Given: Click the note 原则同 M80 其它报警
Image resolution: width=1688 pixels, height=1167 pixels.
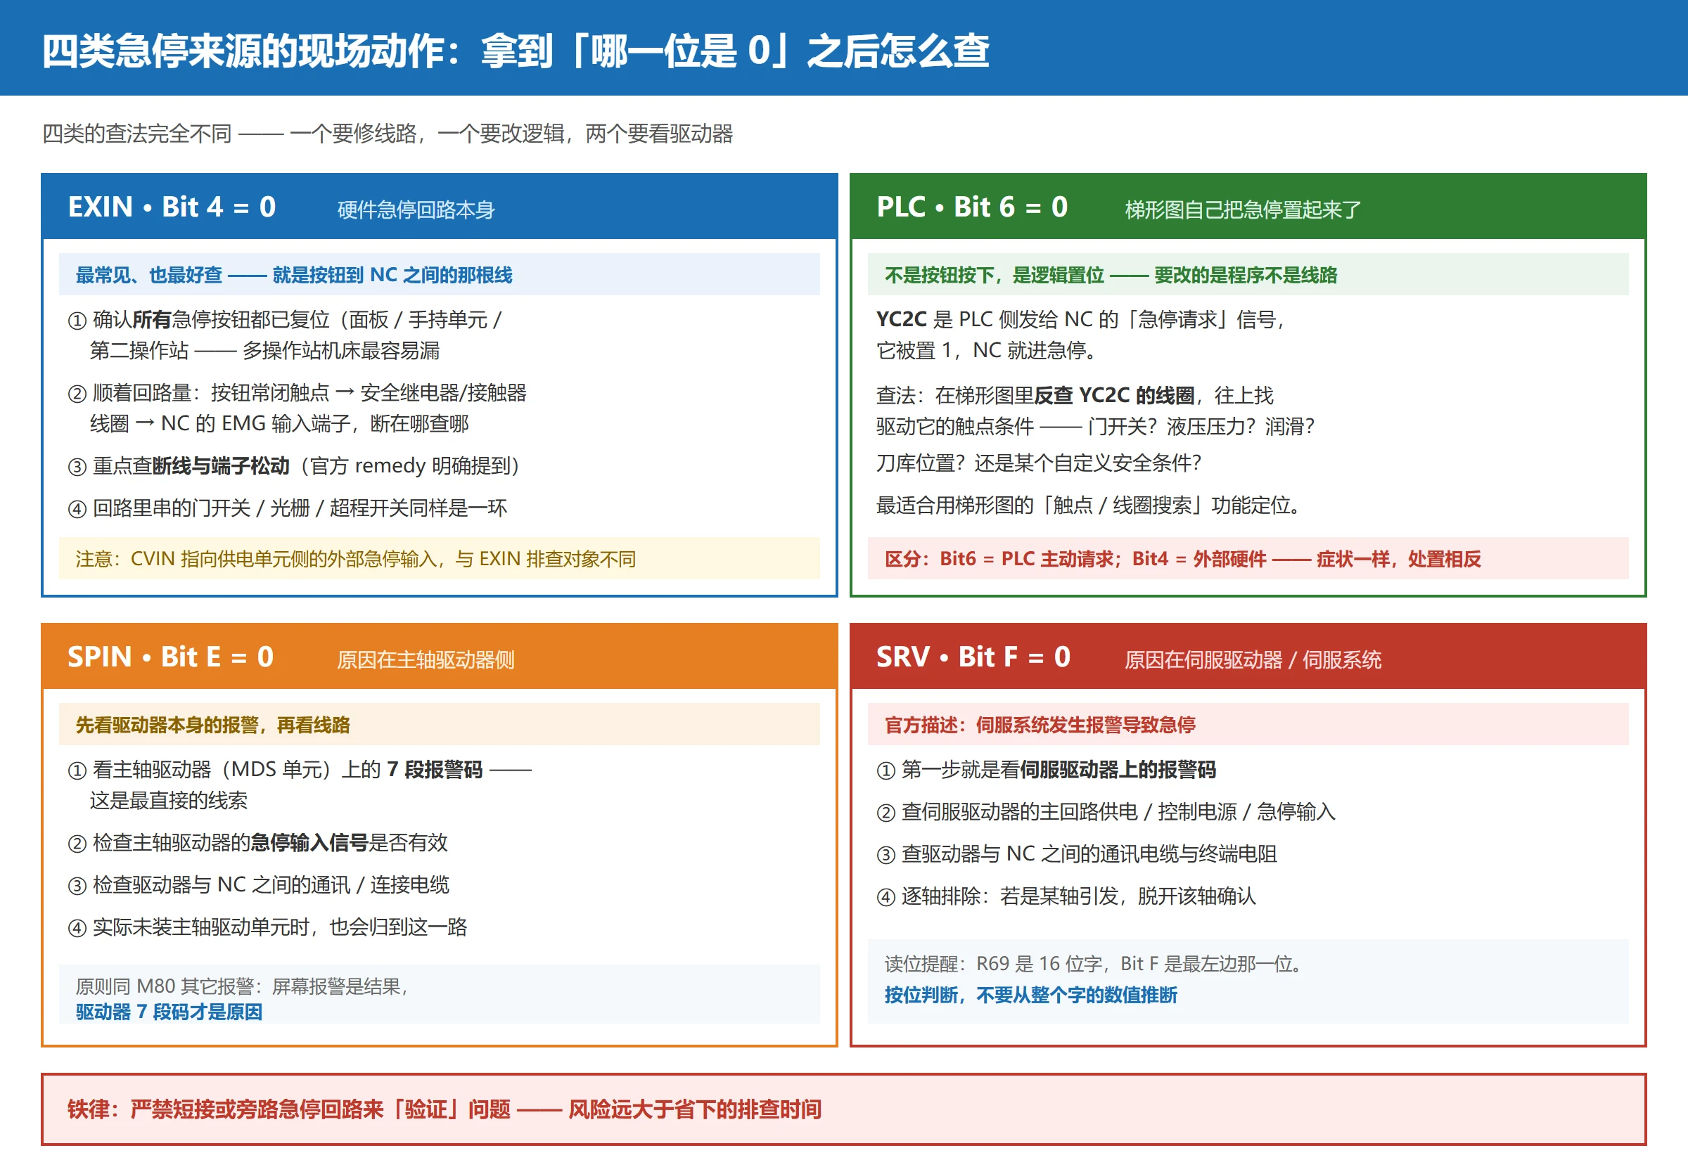Looking at the screenshot, I should 439,995.
